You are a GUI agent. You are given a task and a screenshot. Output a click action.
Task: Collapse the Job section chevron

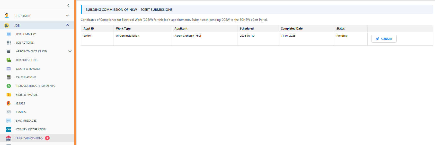tap(67, 25)
